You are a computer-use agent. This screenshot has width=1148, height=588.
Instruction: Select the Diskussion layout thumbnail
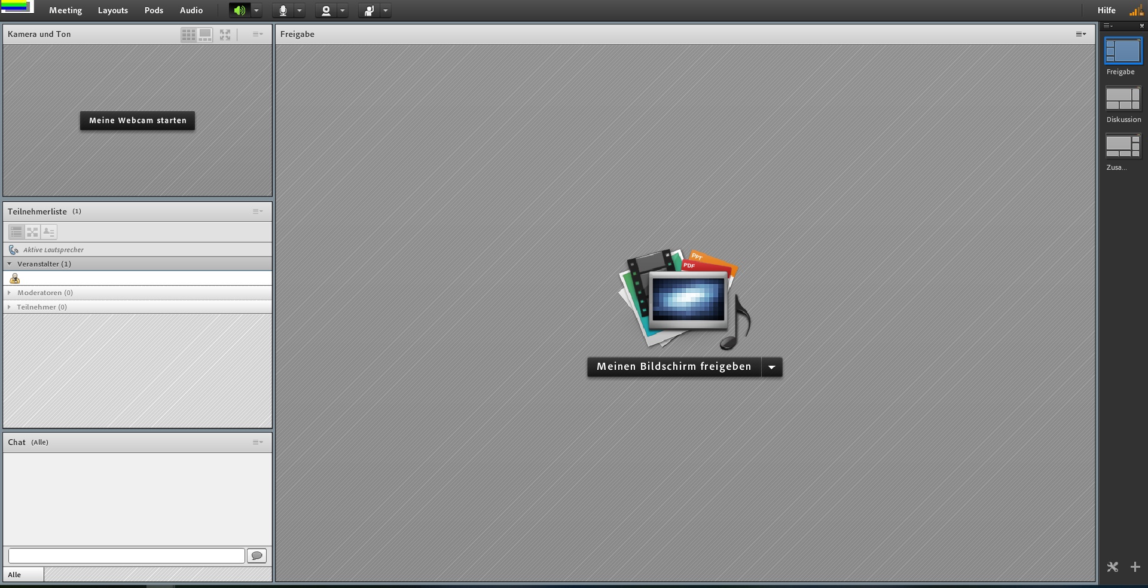[1123, 99]
